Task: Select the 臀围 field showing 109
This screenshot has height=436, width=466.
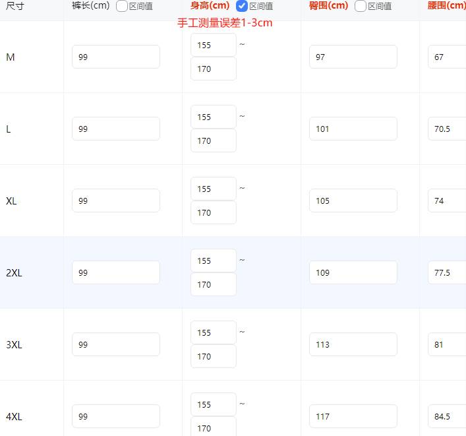Action: [353, 272]
